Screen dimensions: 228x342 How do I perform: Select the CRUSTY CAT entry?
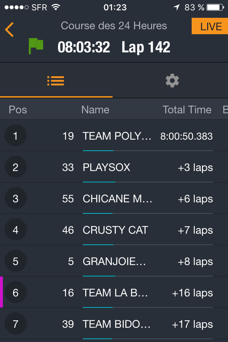click(115, 230)
